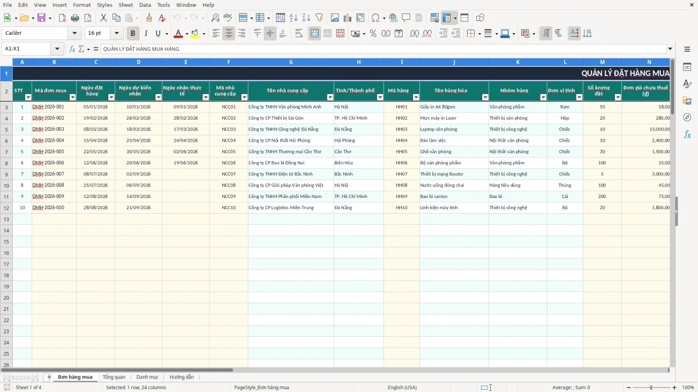The width and height of the screenshot is (698, 392).
Task: Click the Sort Ascending icon
Action: coord(294,18)
